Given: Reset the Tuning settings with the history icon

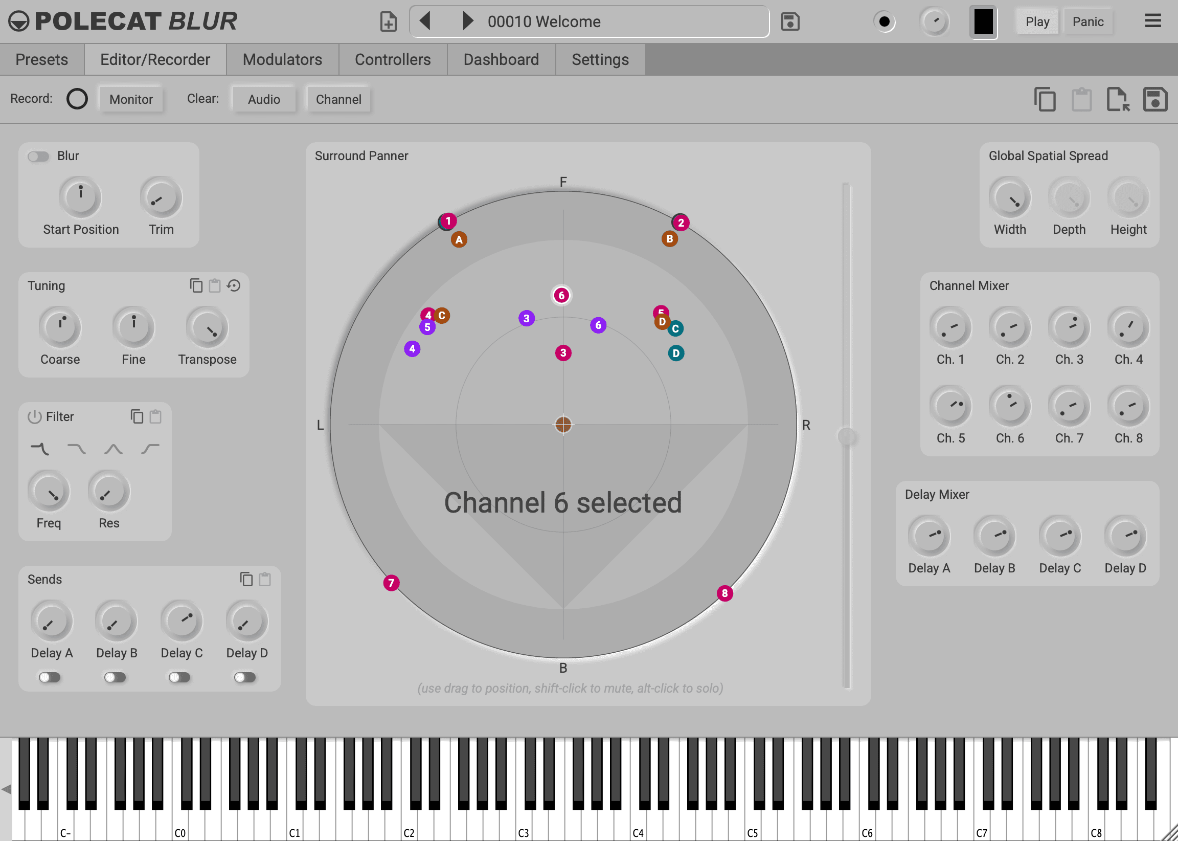Looking at the screenshot, I should click(234, 285).
